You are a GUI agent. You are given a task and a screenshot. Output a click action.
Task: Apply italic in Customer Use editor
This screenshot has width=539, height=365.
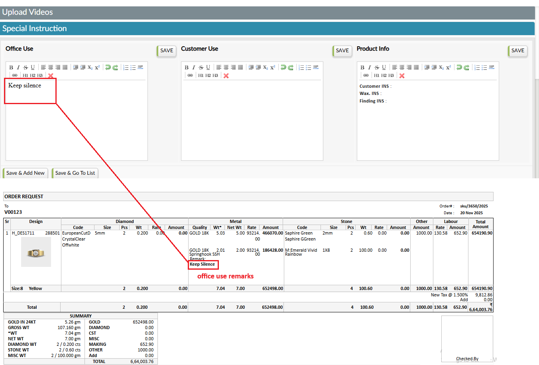point(194,67)
